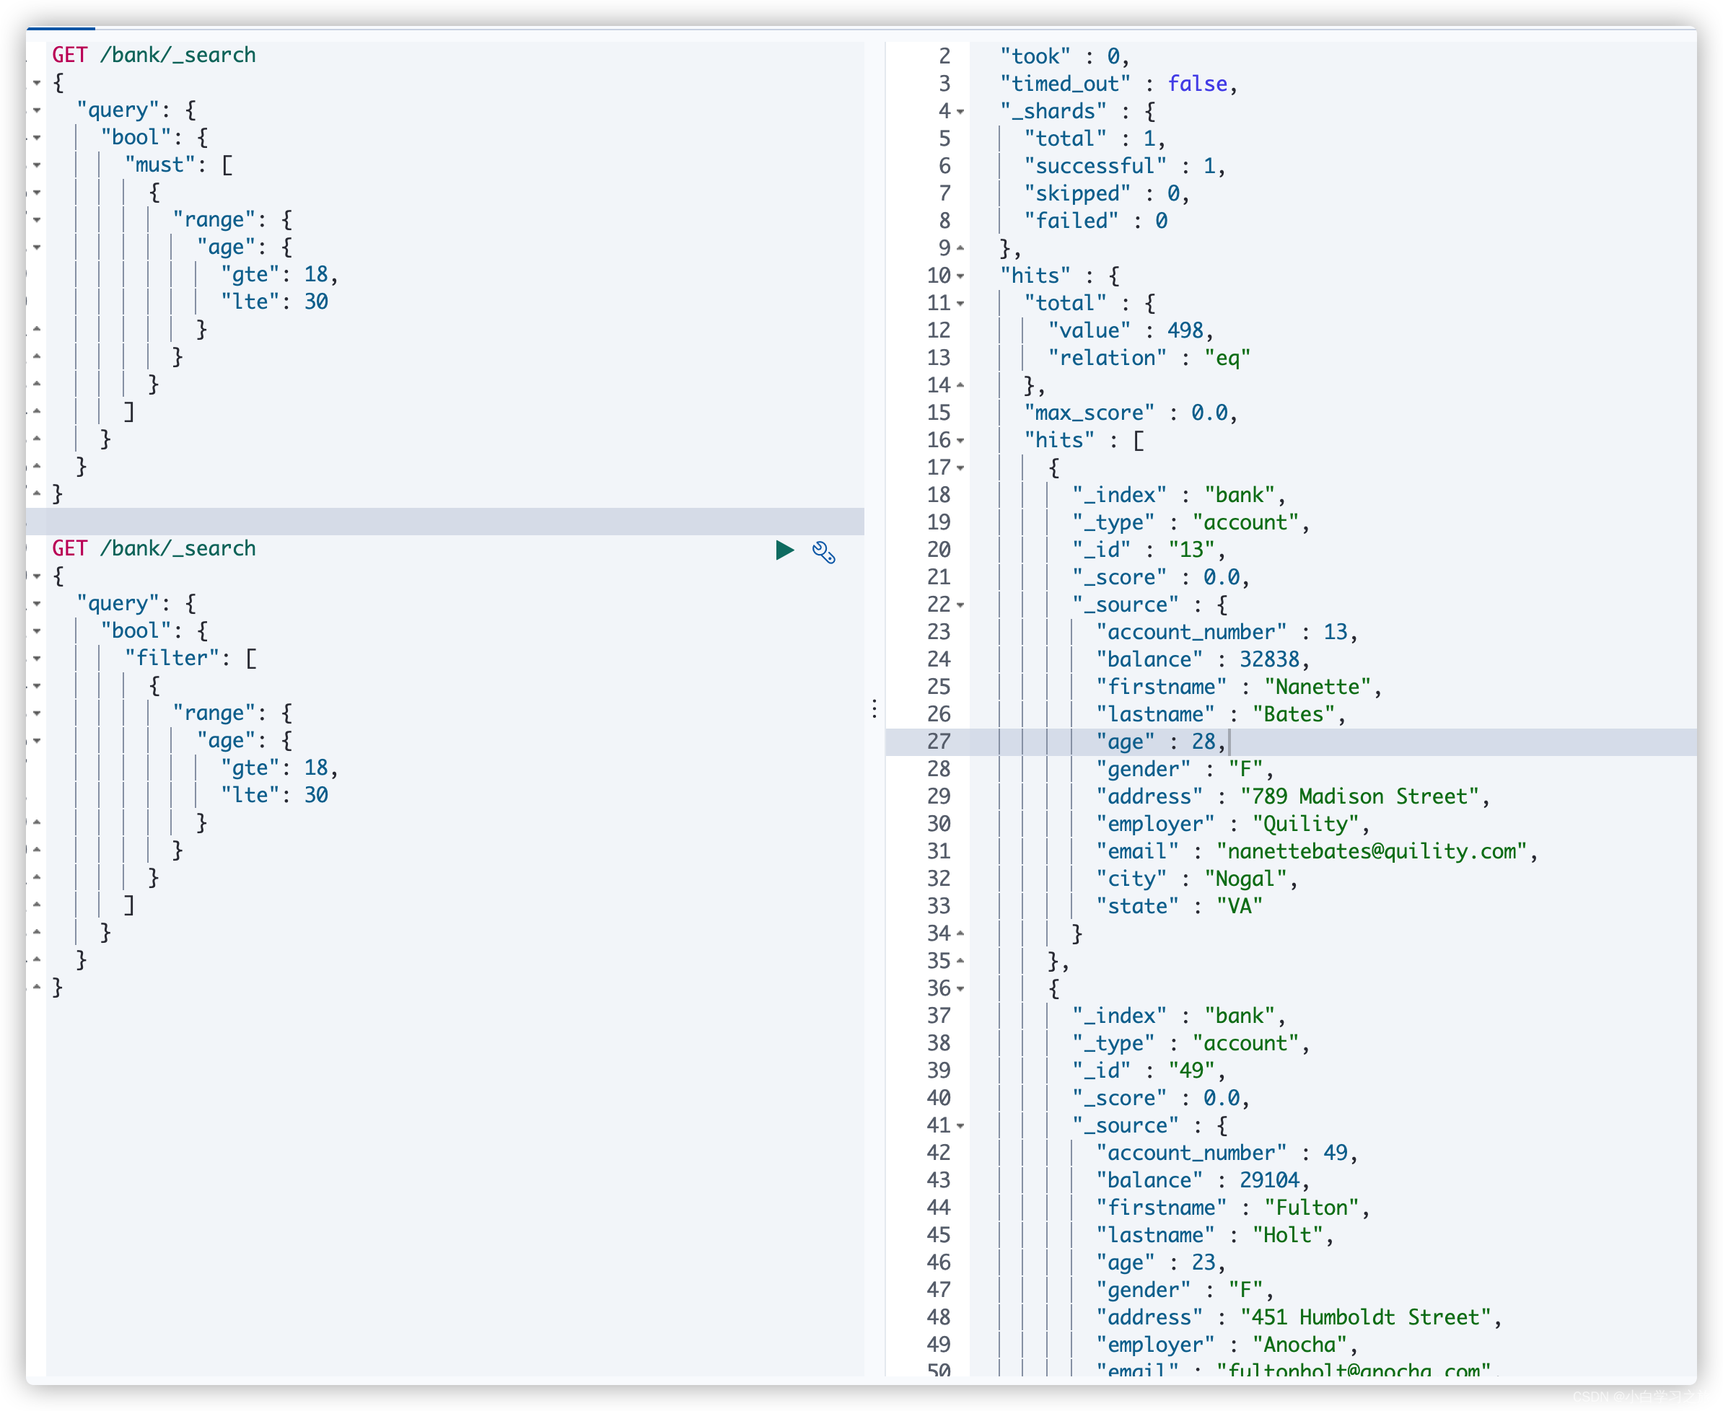Collapse the "_shards" block at line 4
The width and height of the screenshot is (1723, 1411).
[960, 112]
